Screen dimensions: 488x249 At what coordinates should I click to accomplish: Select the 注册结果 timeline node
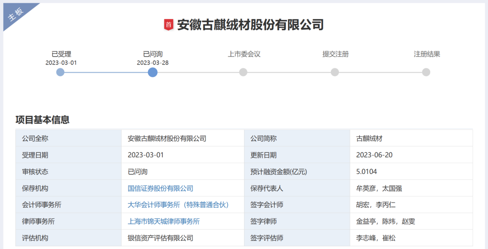(x=426, y=72)
